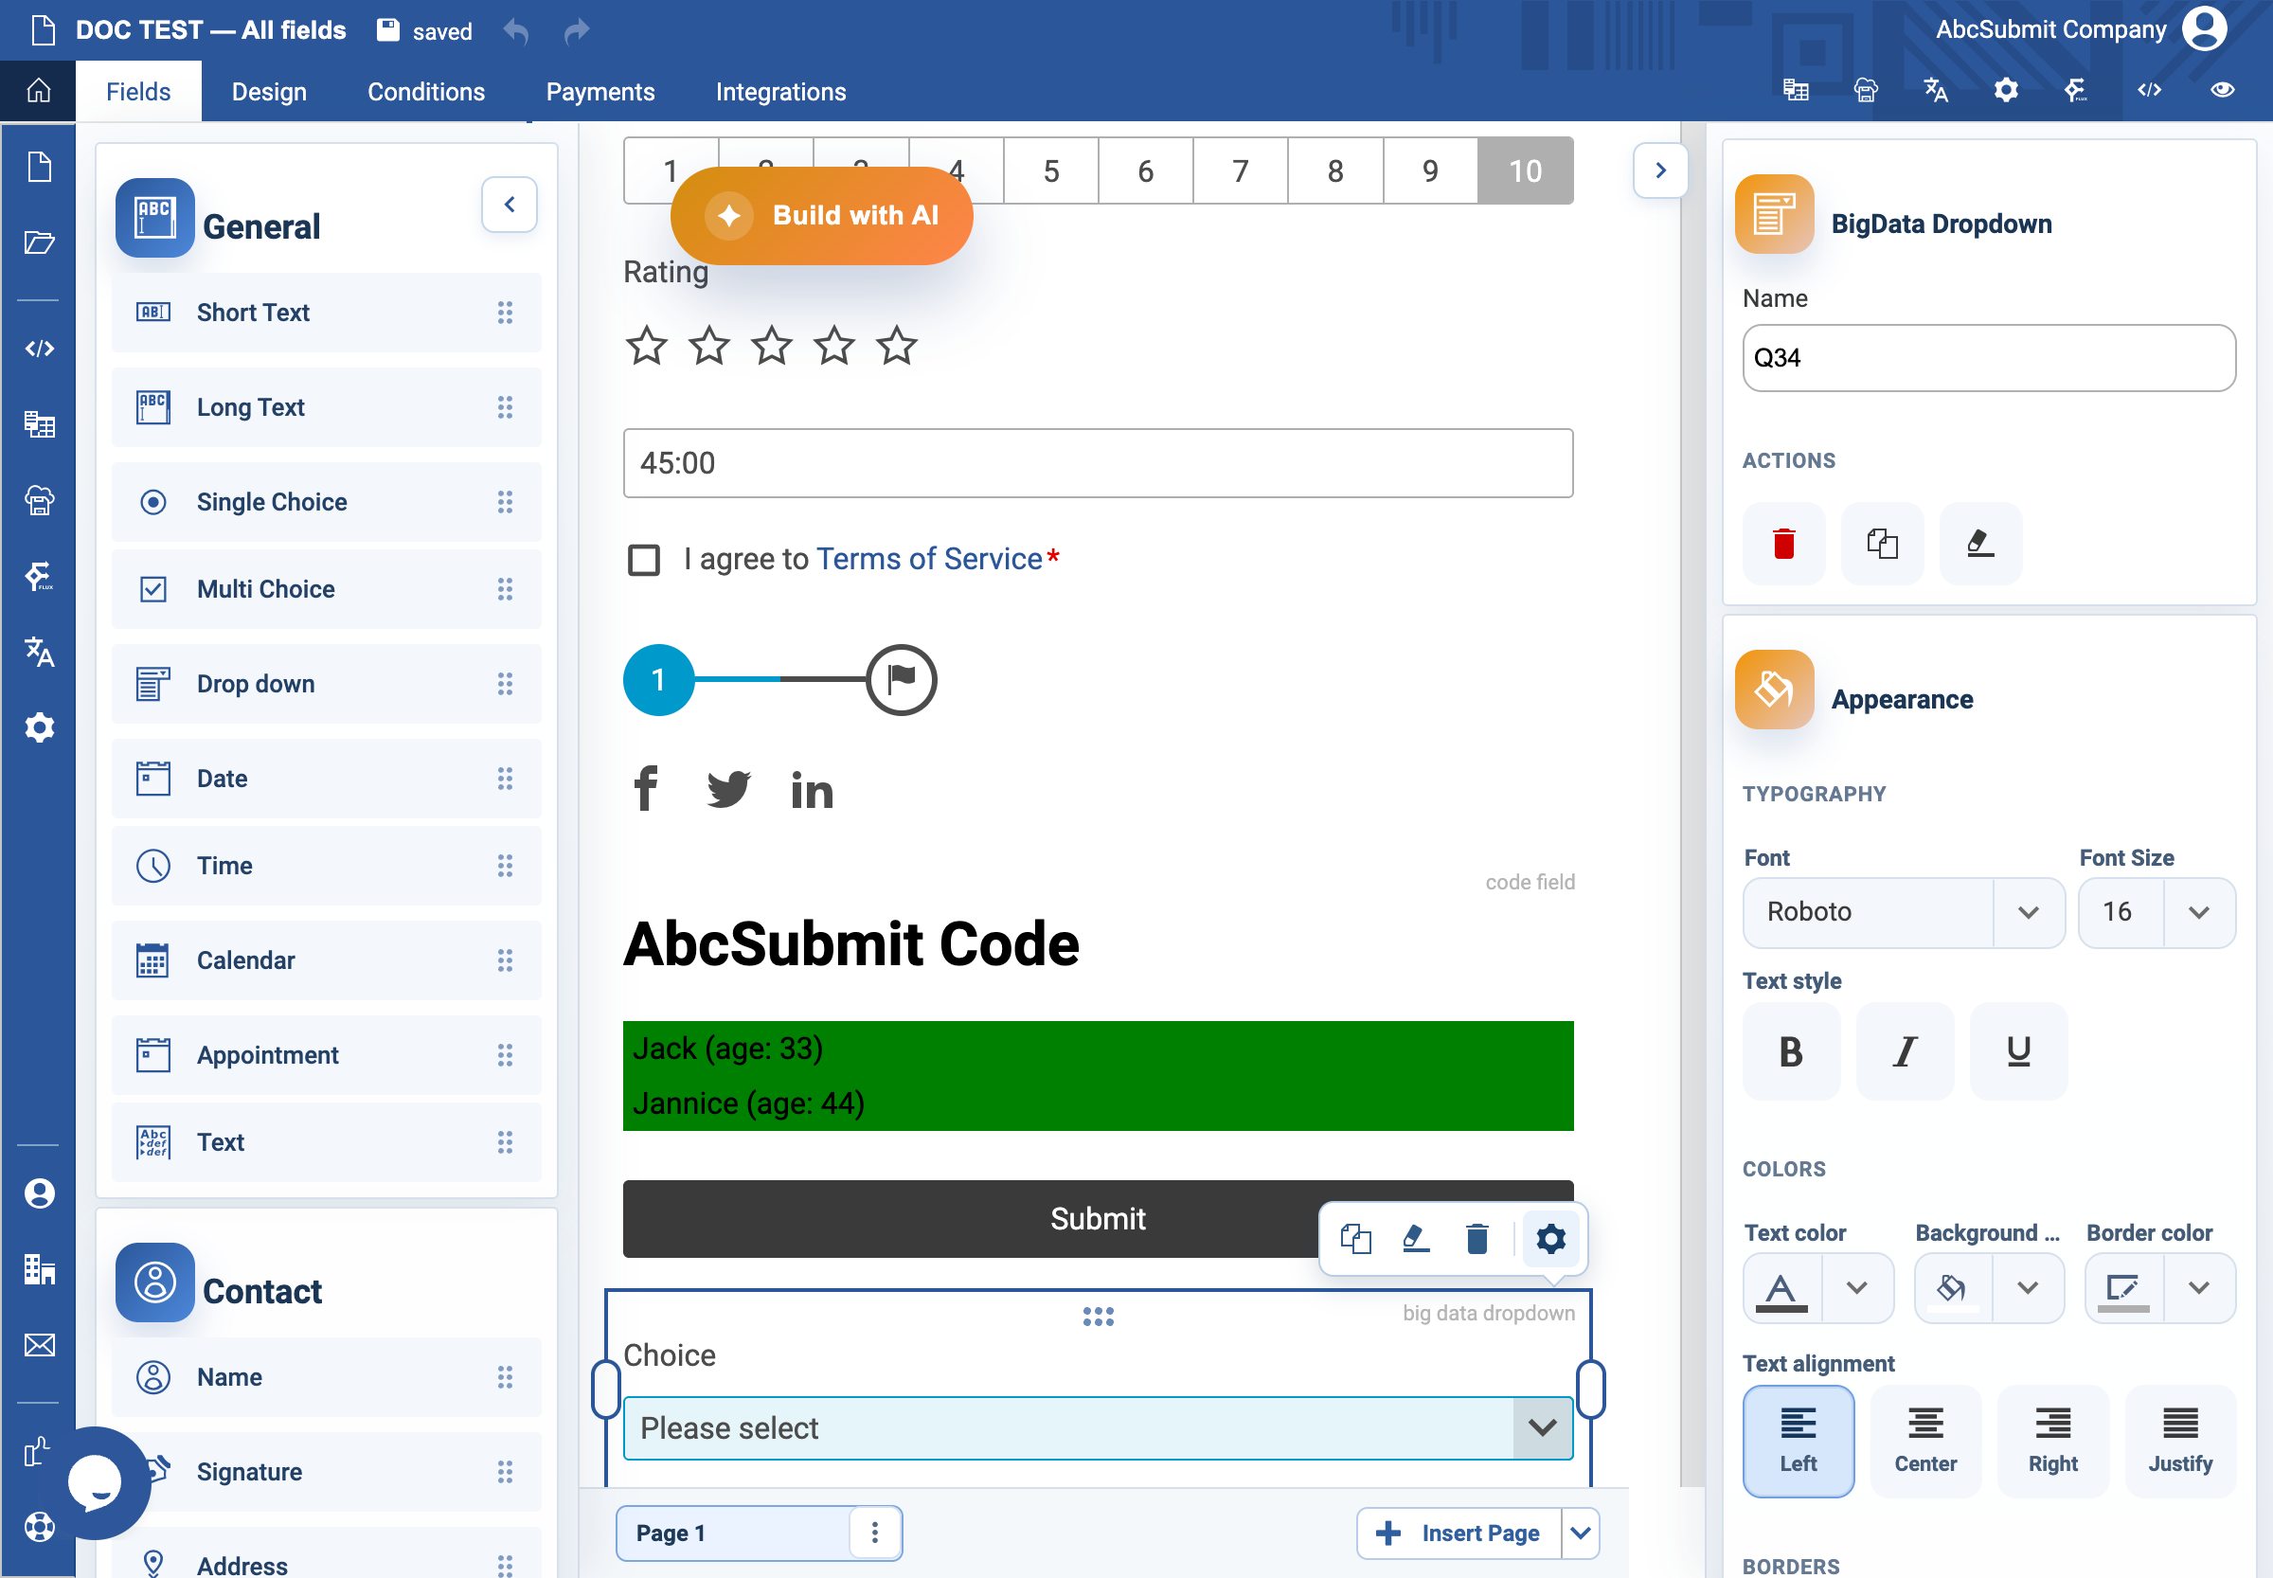2273x1578 pixels.
Task: Delete field from floating toolbar trash
Action: 1477,1239
